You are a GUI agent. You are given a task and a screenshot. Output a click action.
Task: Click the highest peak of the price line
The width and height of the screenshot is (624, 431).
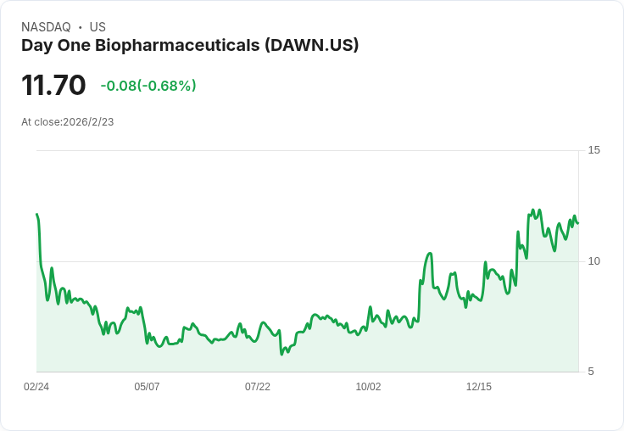click(x=533, y=210)
